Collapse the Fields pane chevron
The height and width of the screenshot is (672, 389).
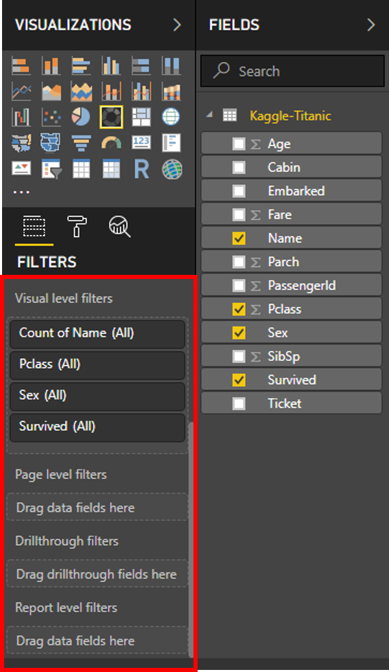tap(371, 25)
